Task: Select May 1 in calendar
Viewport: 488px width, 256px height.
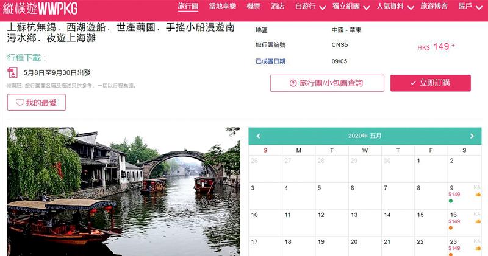Action: coord(431,169)
